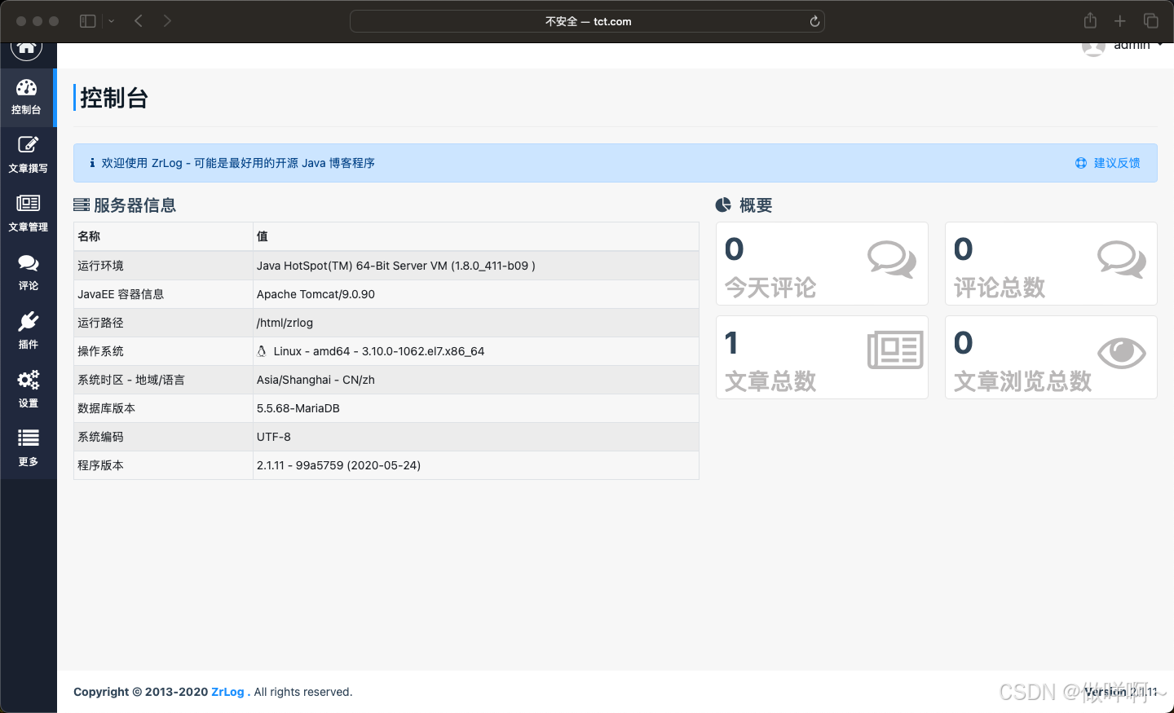The image size is (1174, 713).
Task: Click the tct.com address bar
Action: click(x=587, y=21)
